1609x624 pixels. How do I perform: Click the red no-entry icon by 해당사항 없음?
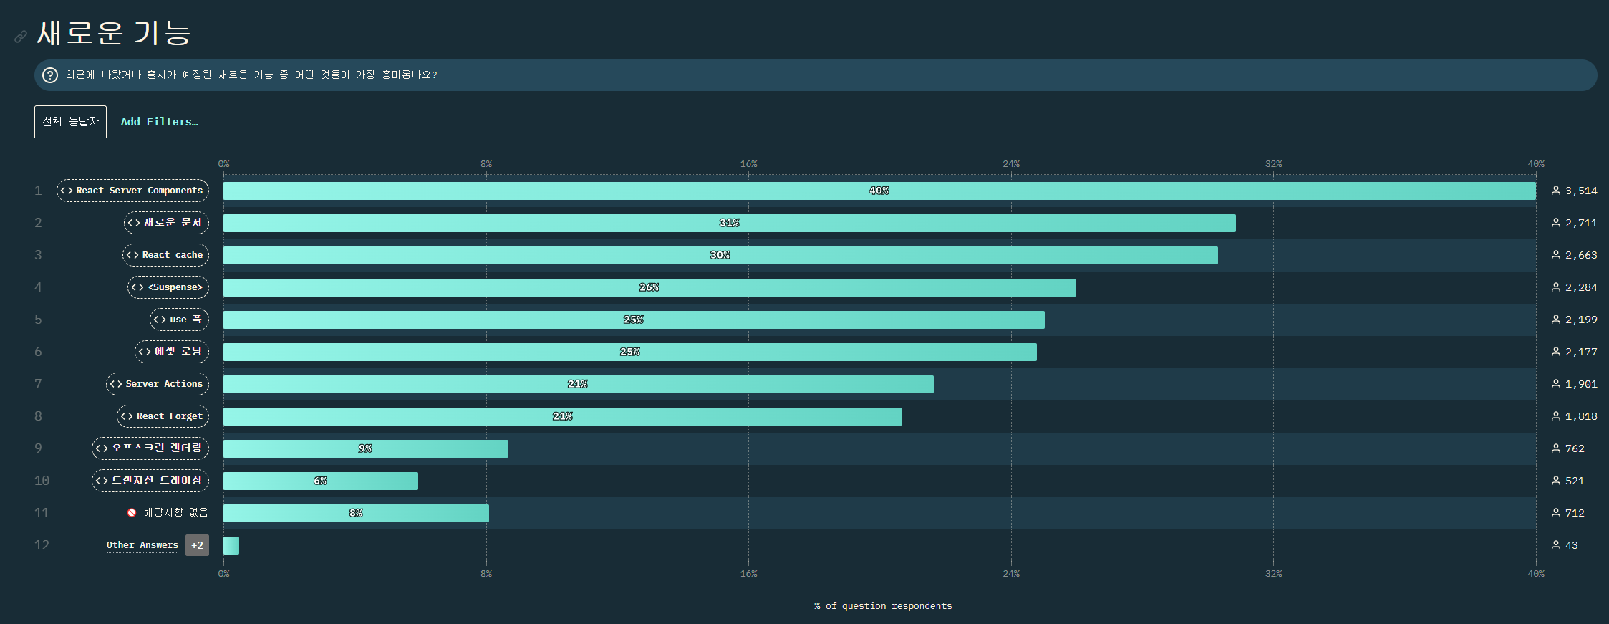click(x=132, y=513)
